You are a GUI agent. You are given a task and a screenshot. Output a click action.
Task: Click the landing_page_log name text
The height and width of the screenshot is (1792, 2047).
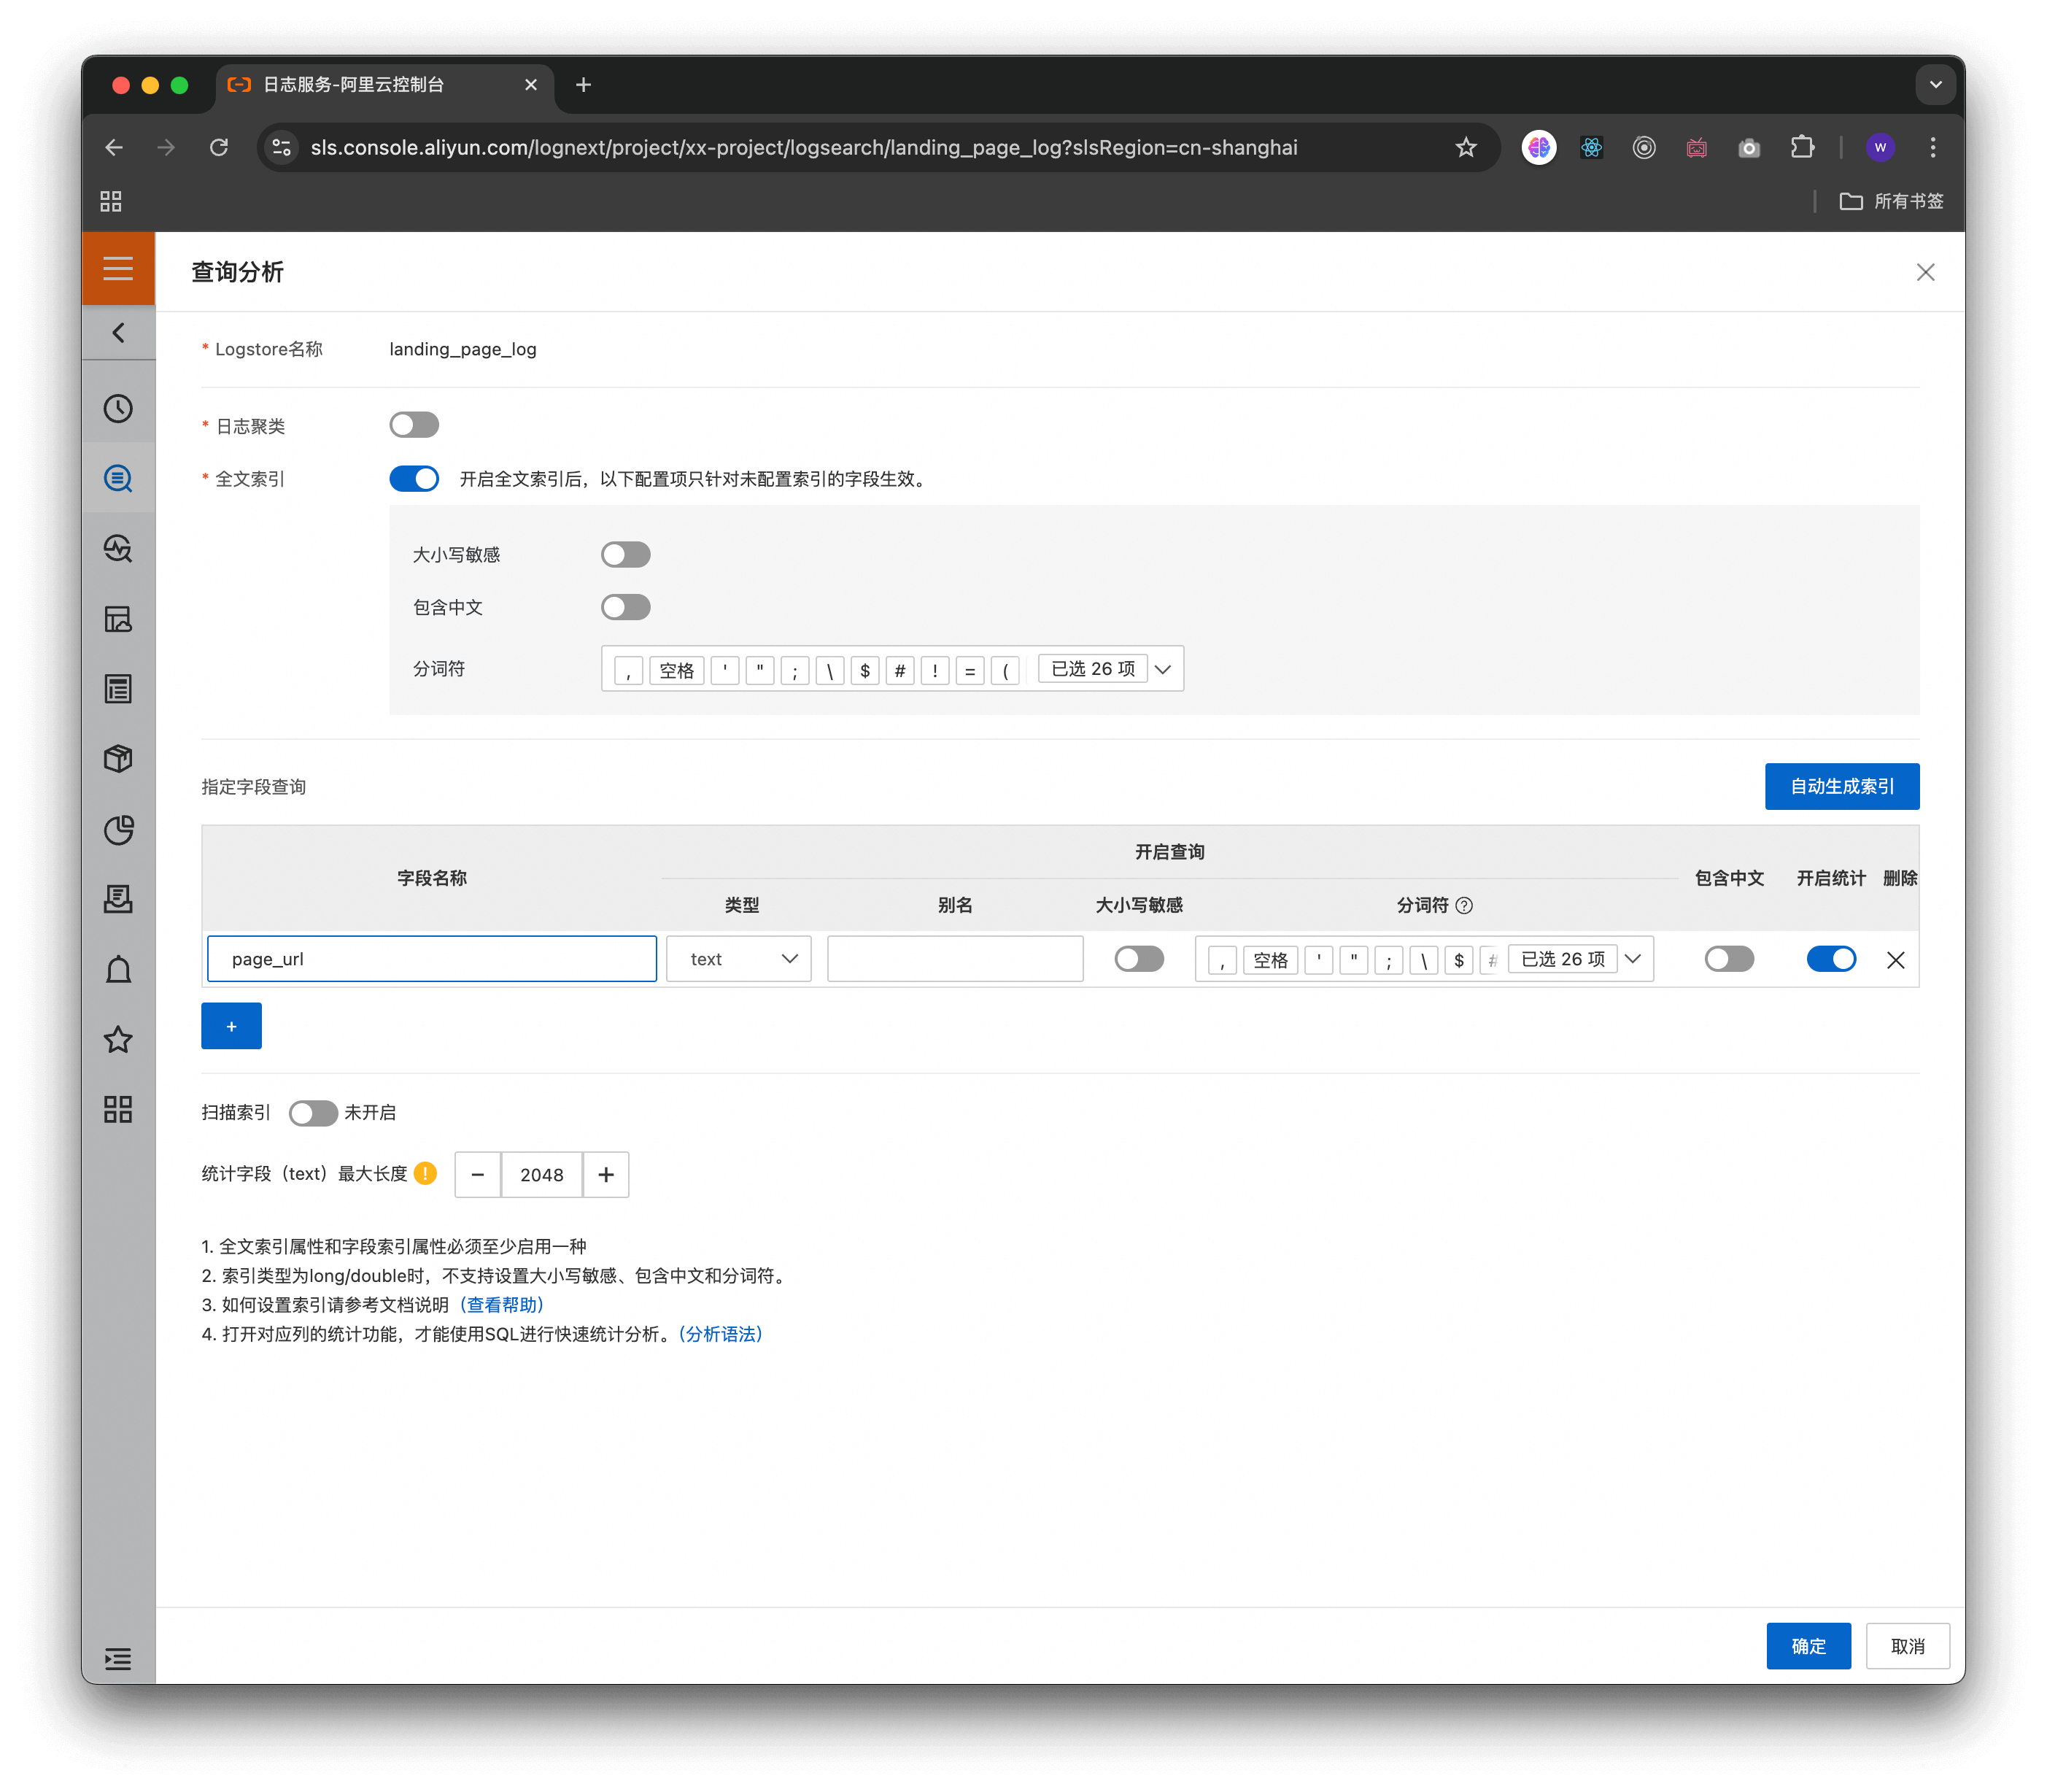[463, 349]
